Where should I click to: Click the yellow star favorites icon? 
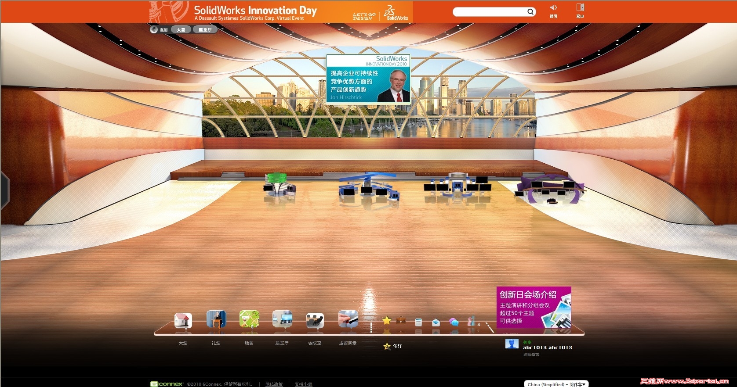(x=387, y=320)
